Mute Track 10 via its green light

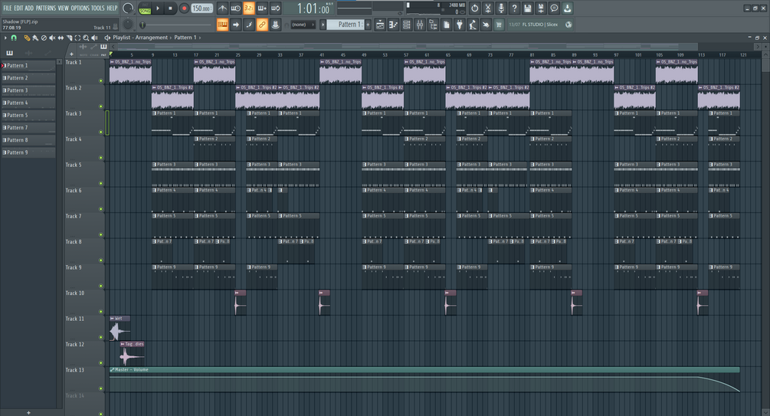pos(101,311)
